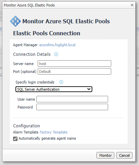Viewport: 139px width, 165px height.
Task: Open the Factory Template alarm link
Action: (x=54, y=132)
